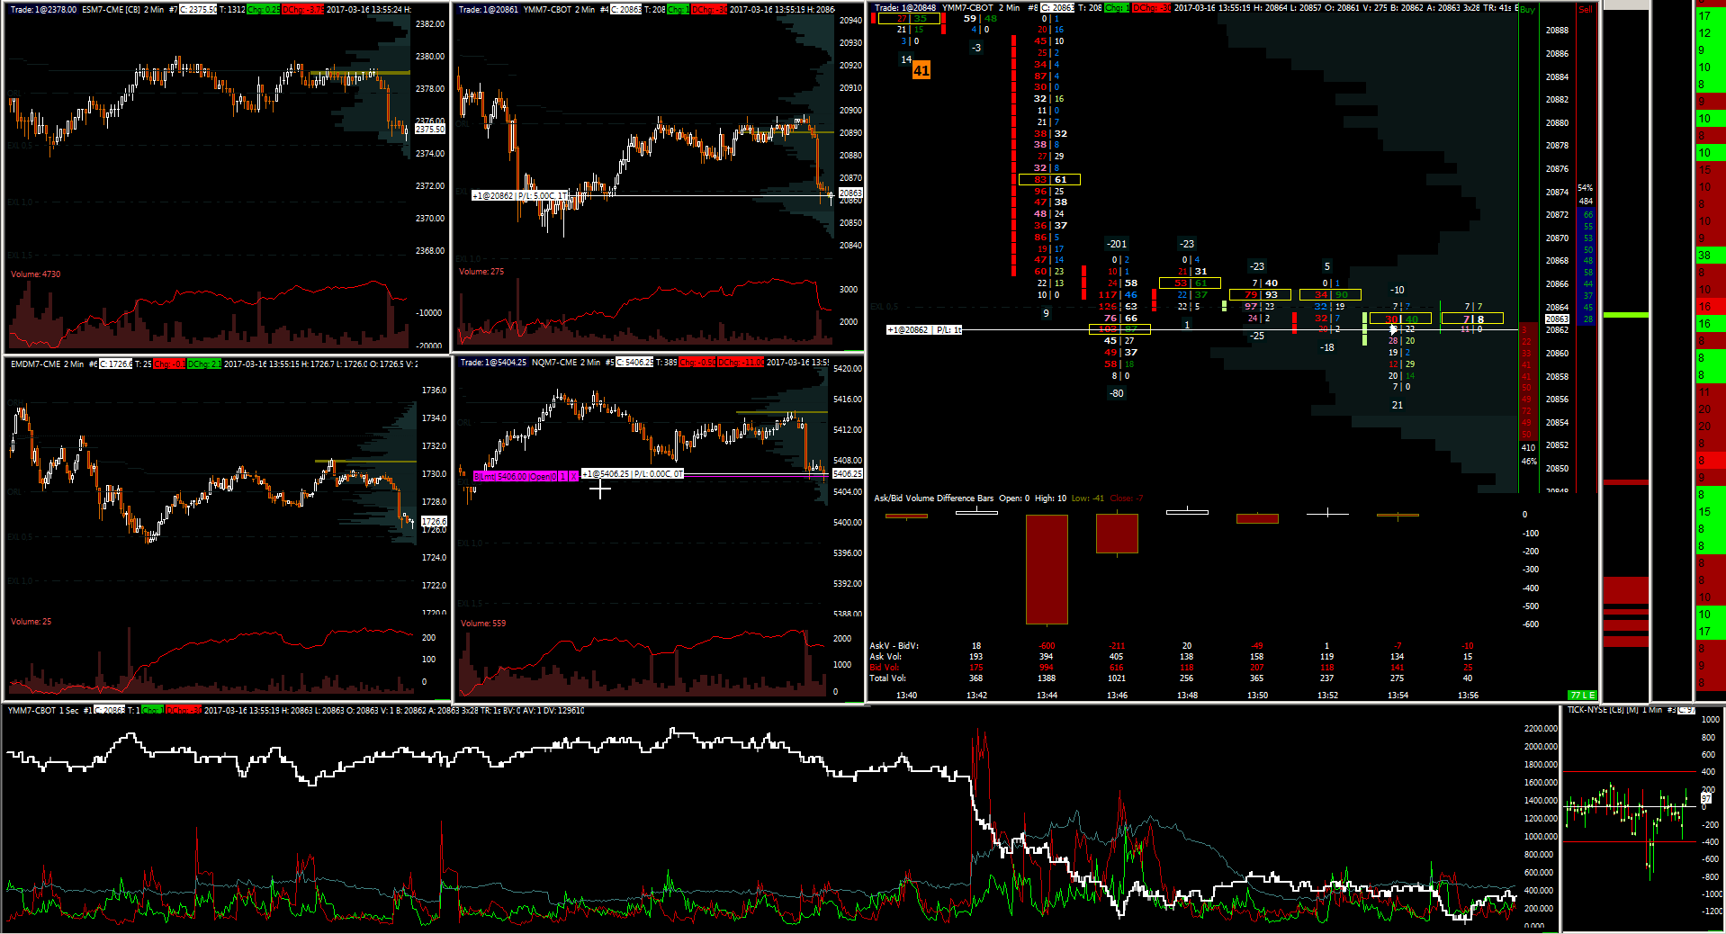Click the yellow volume profile POC line on the ES chart
The width and height of the screenshot is (1726, 934).
(x=358, y=72)
